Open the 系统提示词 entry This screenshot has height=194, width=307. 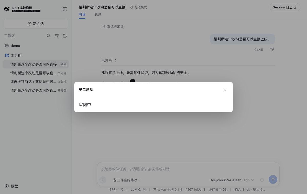pos(113,27)
